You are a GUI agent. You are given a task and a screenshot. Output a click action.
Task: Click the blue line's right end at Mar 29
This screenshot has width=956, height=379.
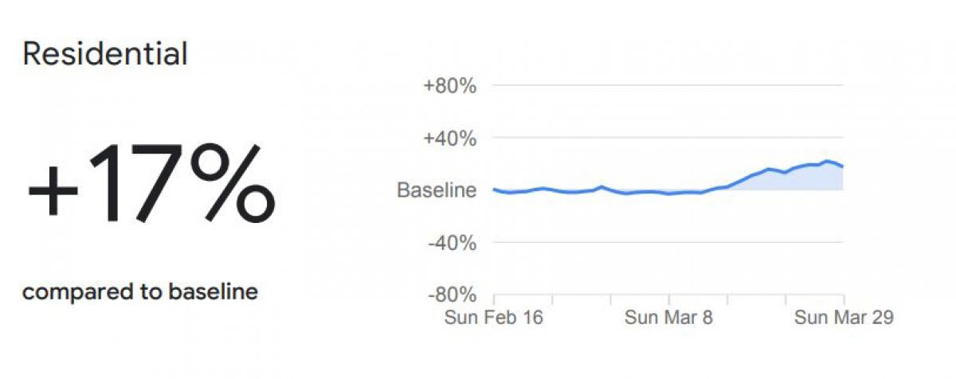[x=842, y=166]
